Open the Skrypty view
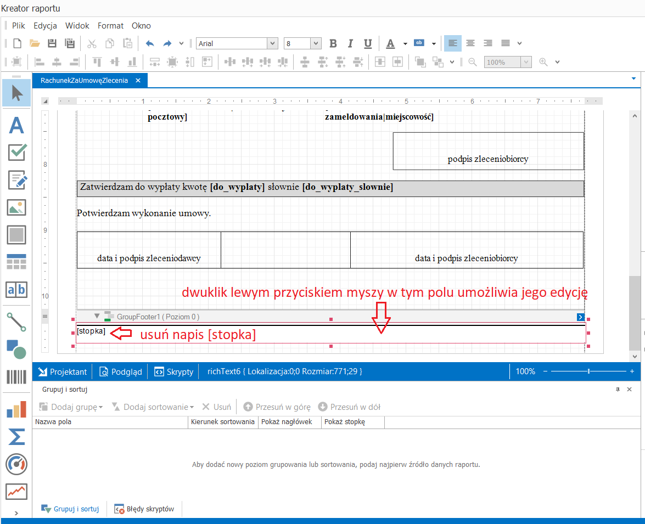This screenshot has height=524, width=645. (173, 372)
